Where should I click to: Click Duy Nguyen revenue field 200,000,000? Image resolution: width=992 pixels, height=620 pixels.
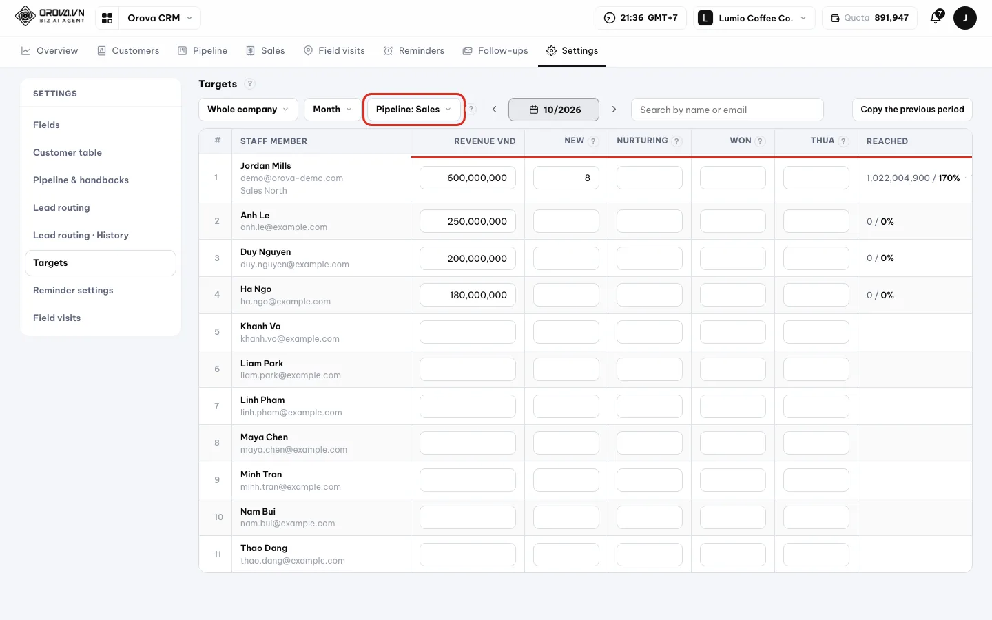point(468,258)
